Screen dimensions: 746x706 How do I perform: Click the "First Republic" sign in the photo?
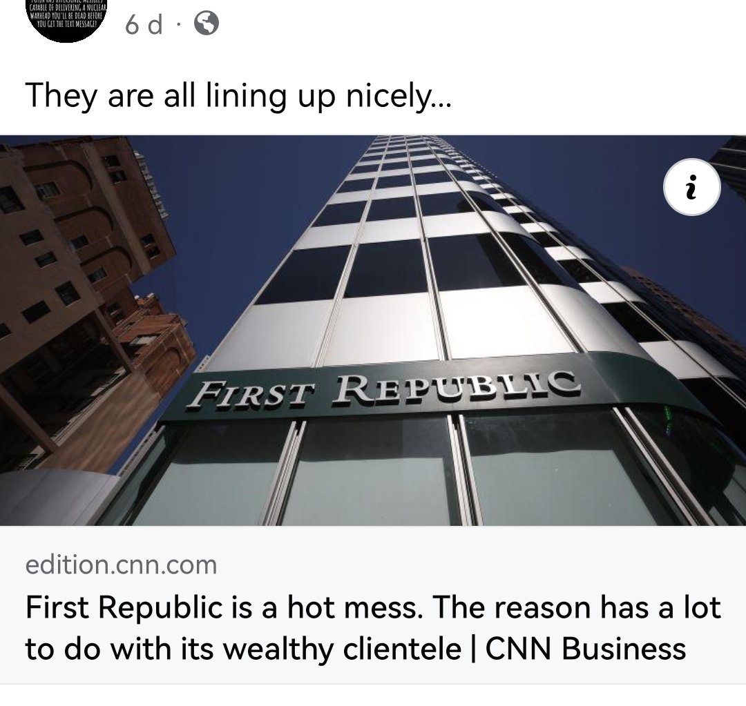pos(383,390)
